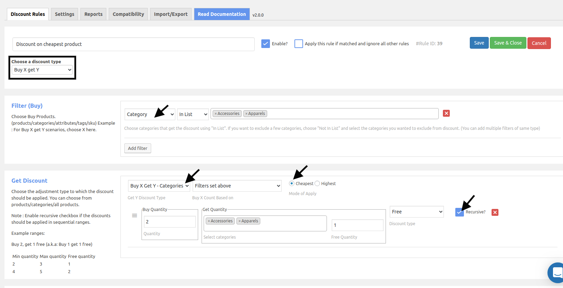This screenshot has width=563, height=288.
Task: Open the chat support bubble
Action: 556,272
